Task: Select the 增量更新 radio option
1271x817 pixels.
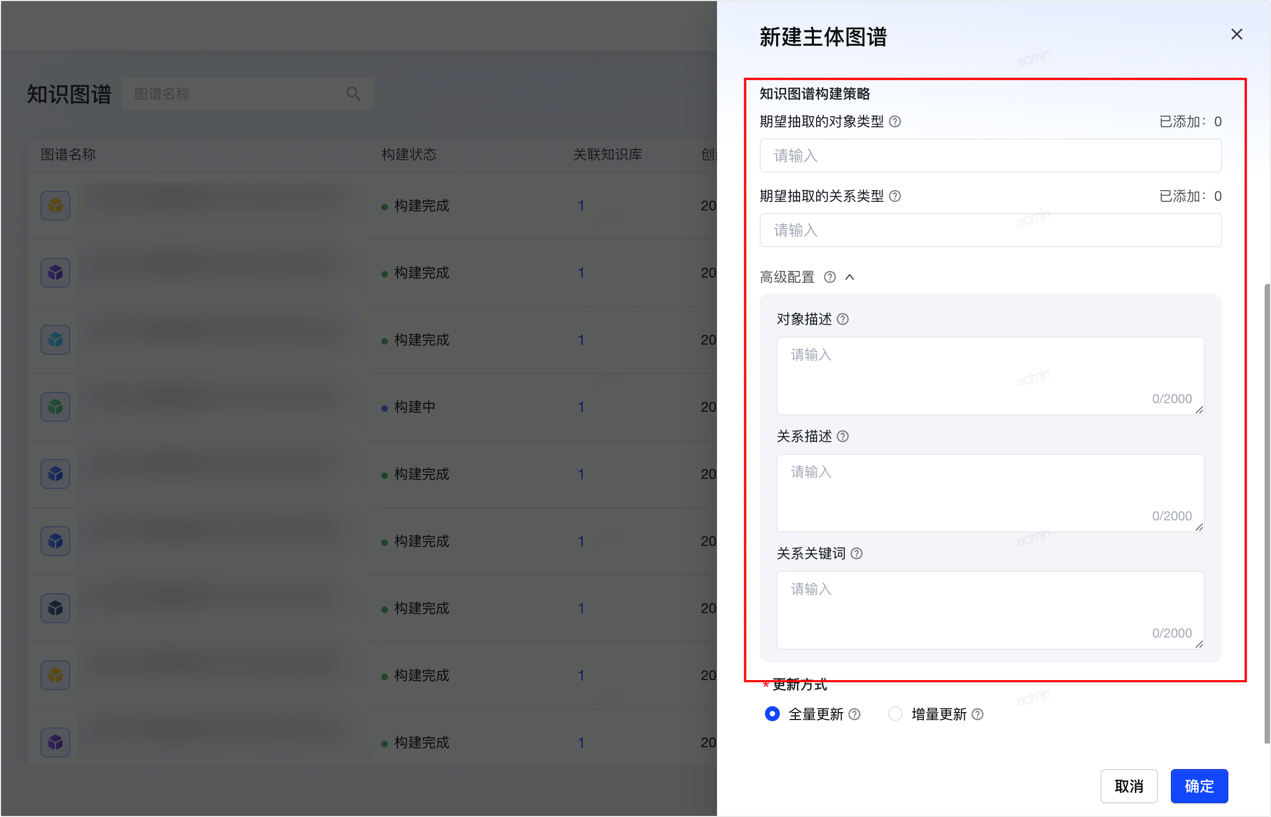Action: tap(895, 714)
